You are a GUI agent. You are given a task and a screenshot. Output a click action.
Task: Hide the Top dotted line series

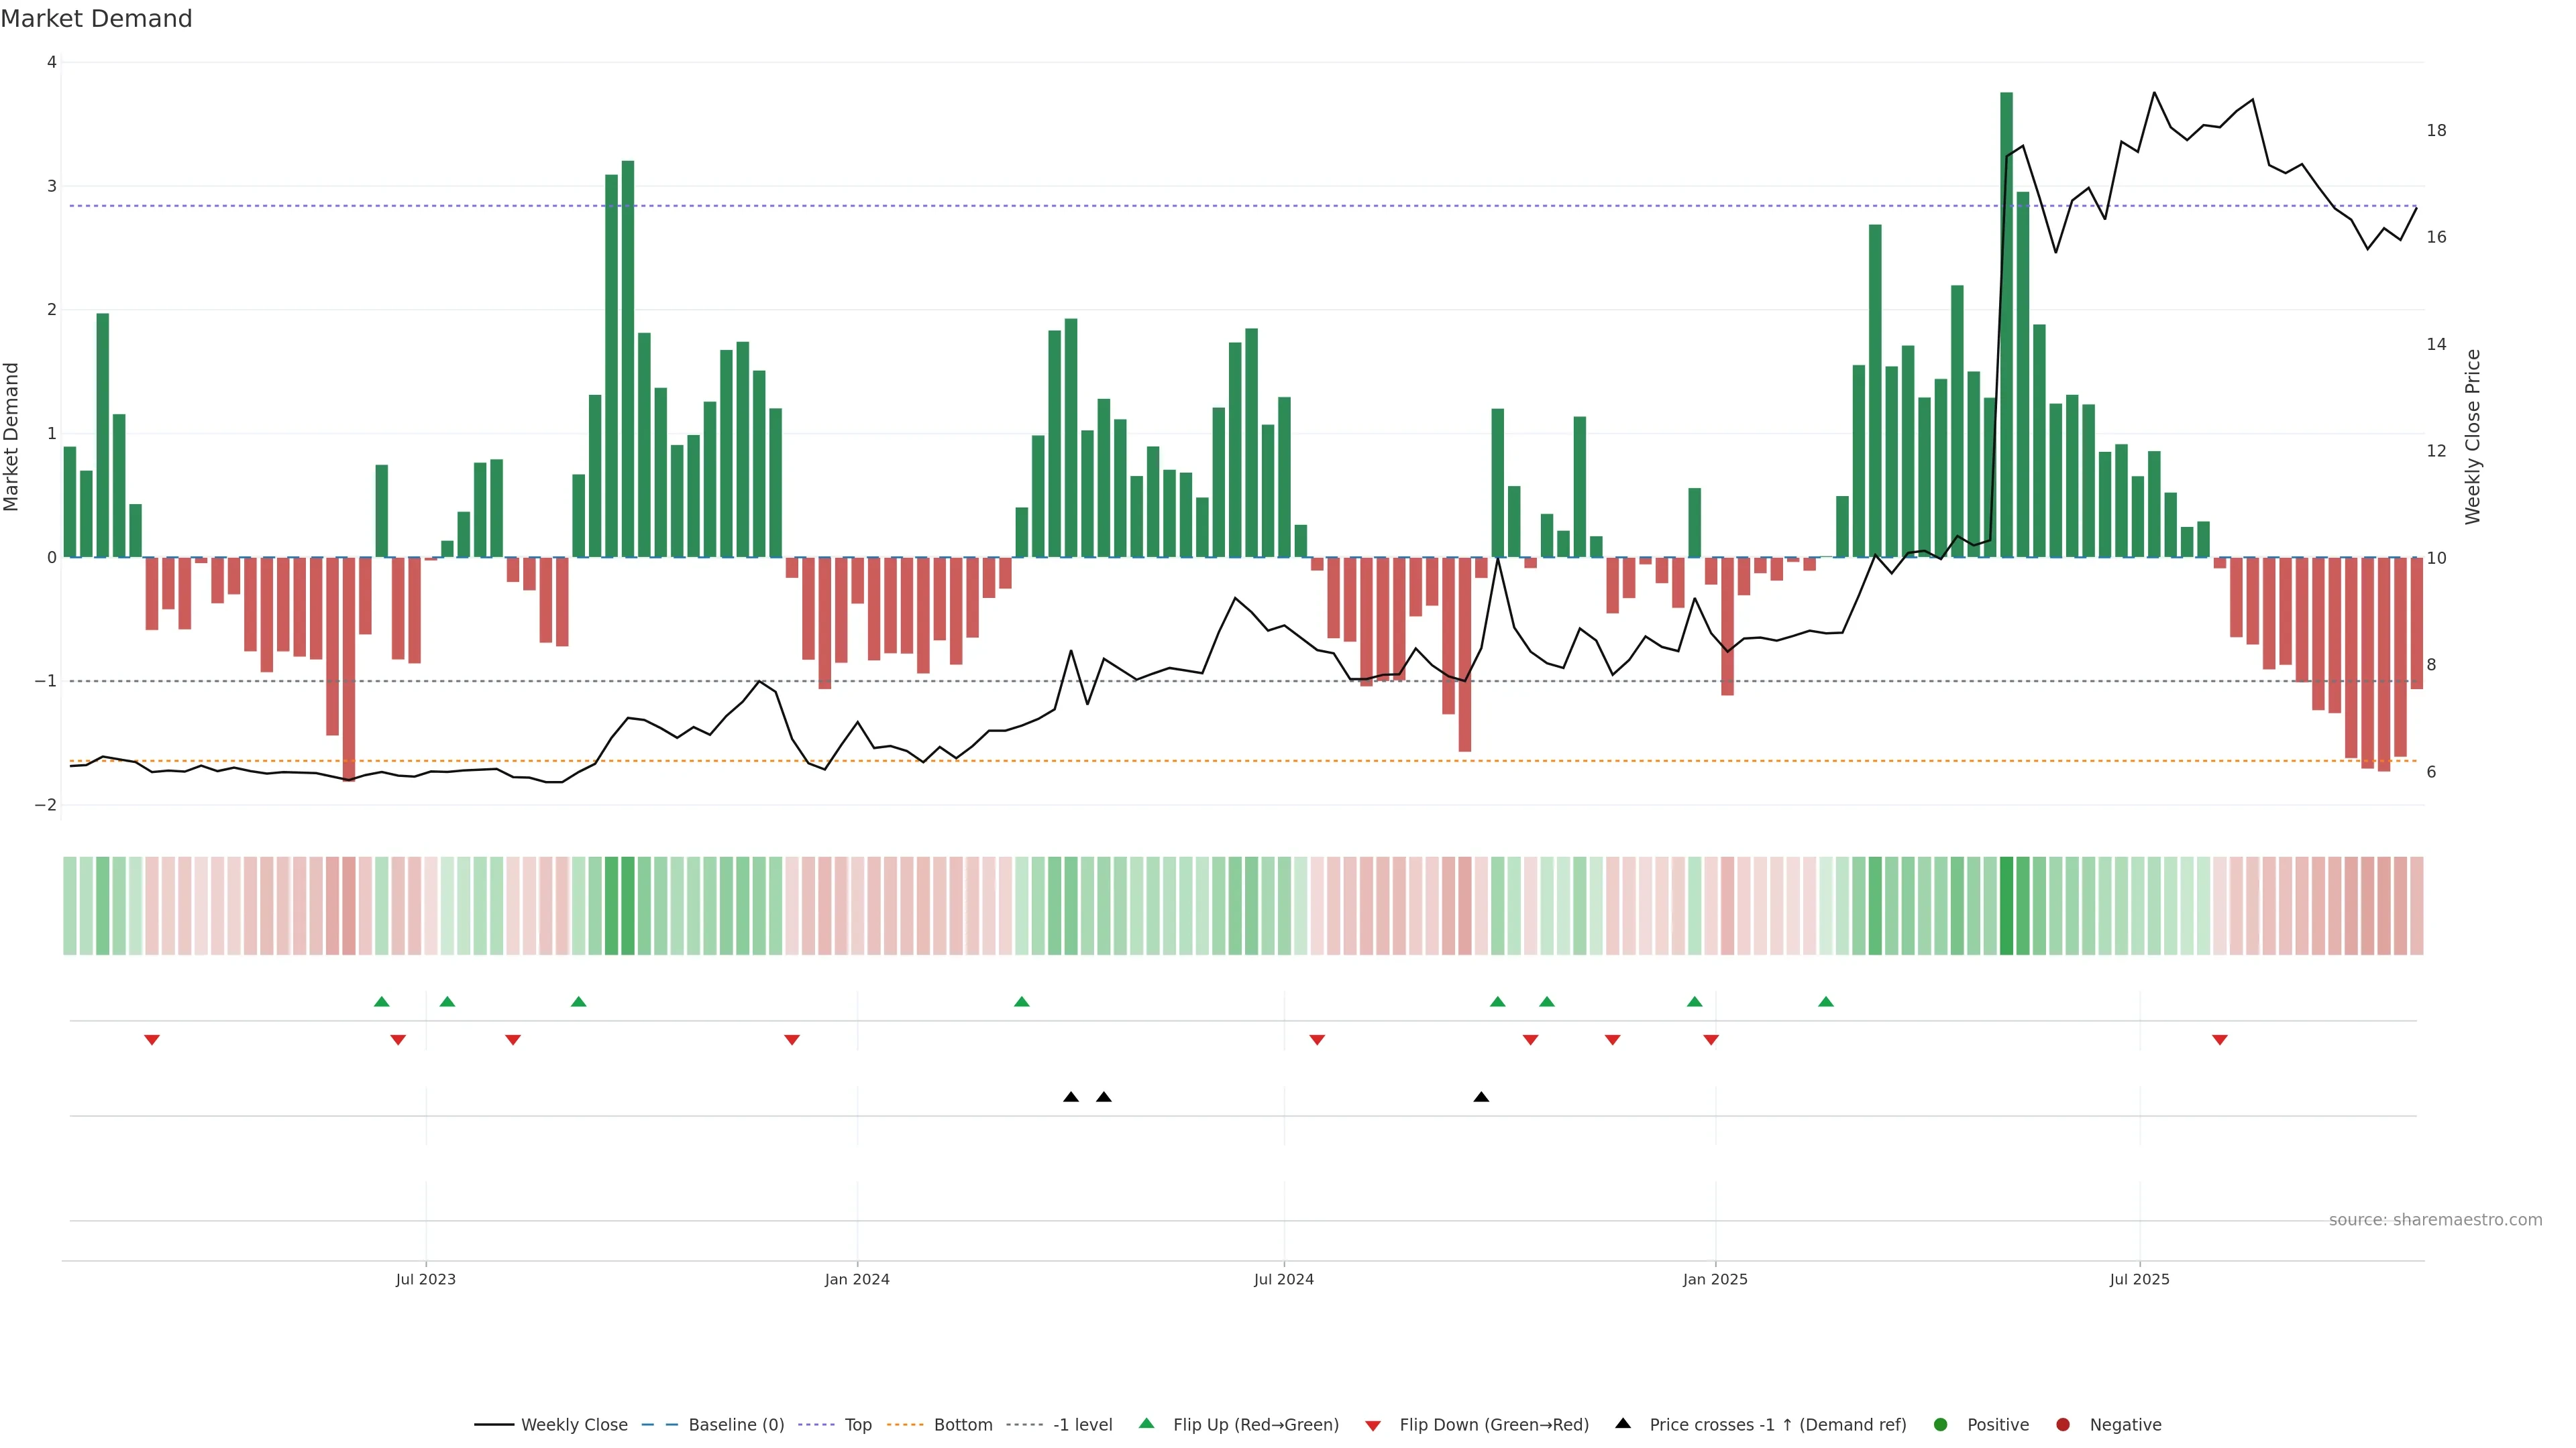[857, 1425]
